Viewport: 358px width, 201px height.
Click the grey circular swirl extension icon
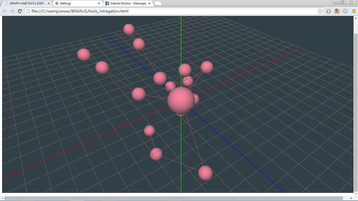345,11
